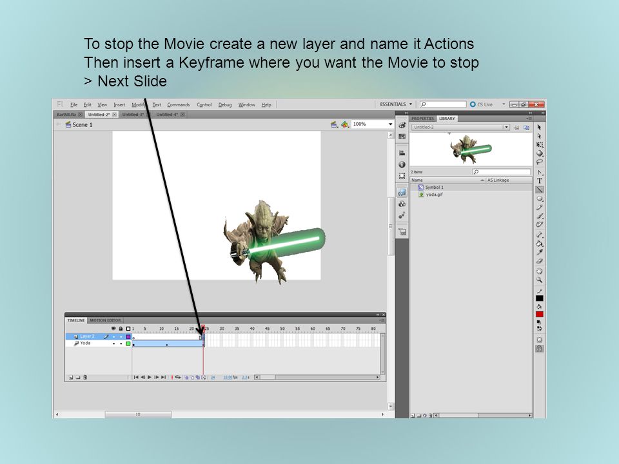Switch to the Untitled-3 document tab

click(133, 115)
